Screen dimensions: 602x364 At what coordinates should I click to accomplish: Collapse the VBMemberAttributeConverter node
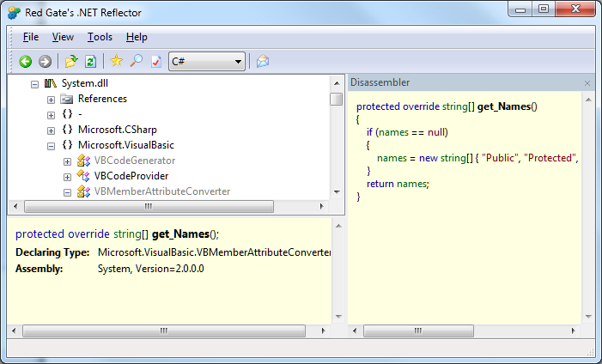67,192
